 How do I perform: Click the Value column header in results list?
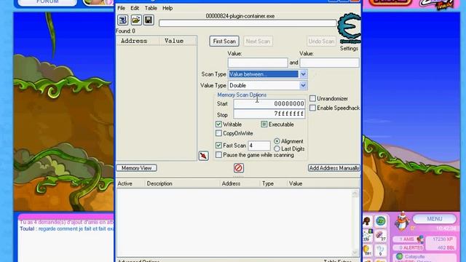pos(178,41)
